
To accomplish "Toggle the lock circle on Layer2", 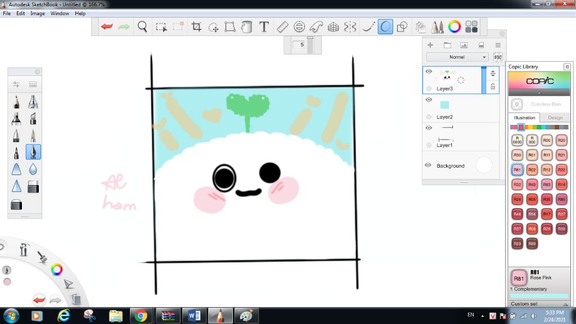I will pos(429,117).
